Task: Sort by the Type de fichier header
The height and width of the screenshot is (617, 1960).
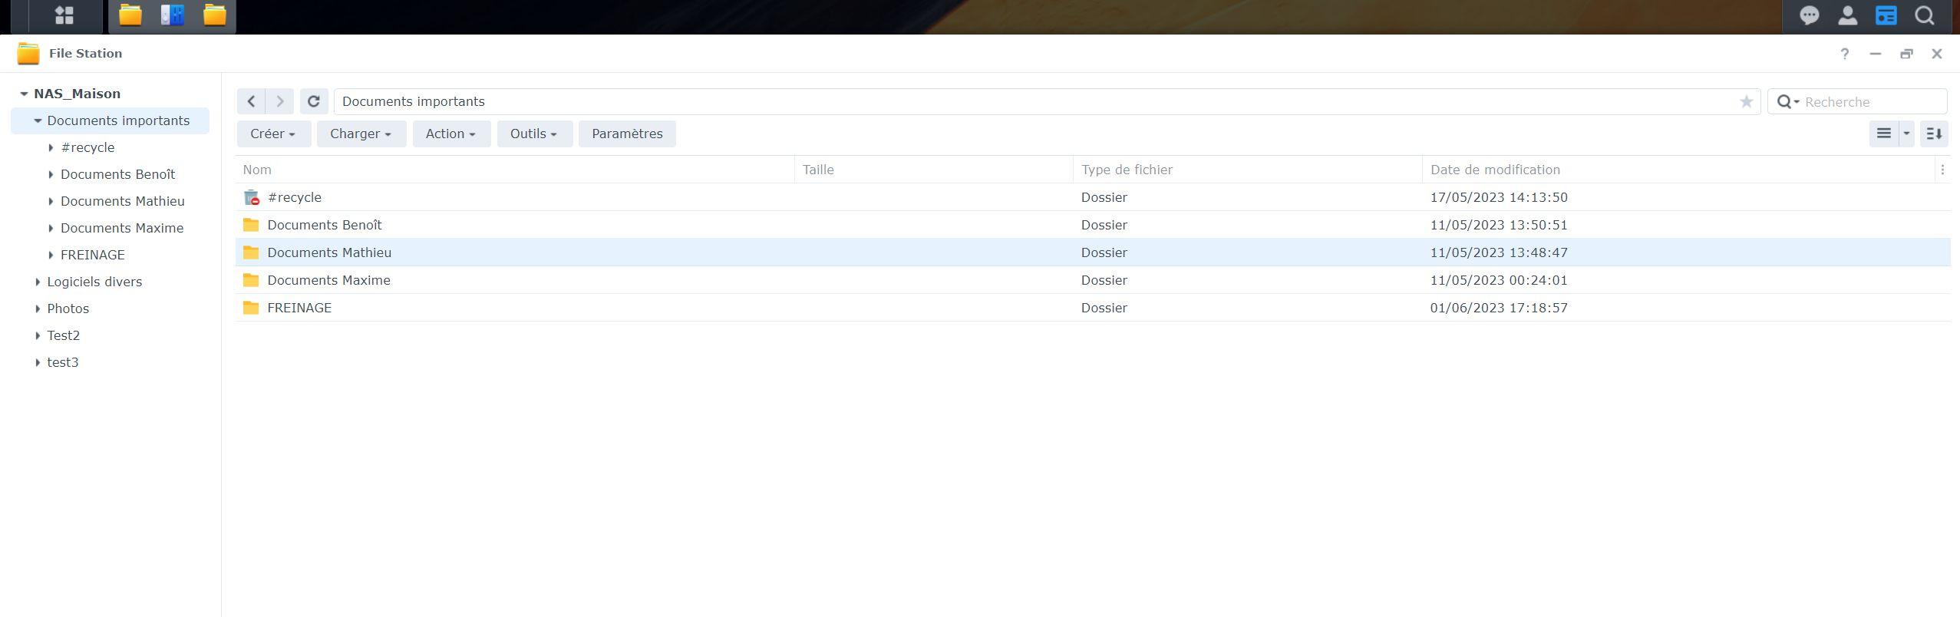Action: click(x=1248, y=170)
